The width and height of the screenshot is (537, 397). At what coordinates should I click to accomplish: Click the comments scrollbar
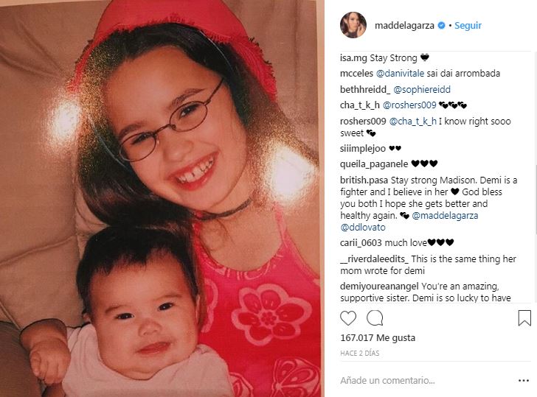click(x=536, y=178)
